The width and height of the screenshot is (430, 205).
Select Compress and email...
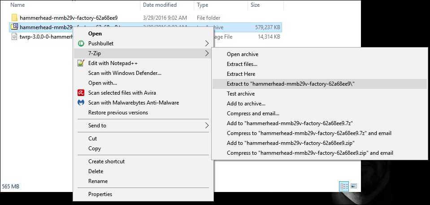[320, 113]
